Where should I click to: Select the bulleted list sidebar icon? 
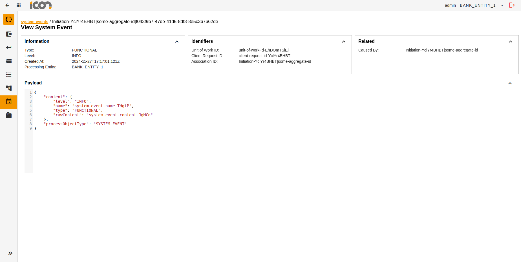click(x=9, y=75)
